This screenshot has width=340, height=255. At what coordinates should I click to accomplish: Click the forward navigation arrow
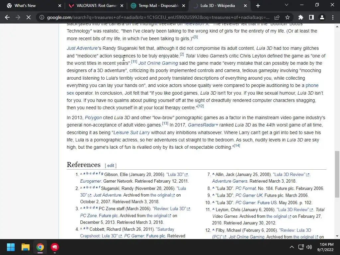click(18, 17)
